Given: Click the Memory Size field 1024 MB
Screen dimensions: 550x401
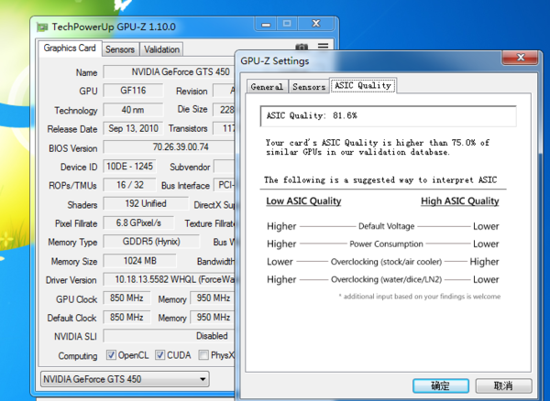Looking at the screenshot, I should click(139, 261).
